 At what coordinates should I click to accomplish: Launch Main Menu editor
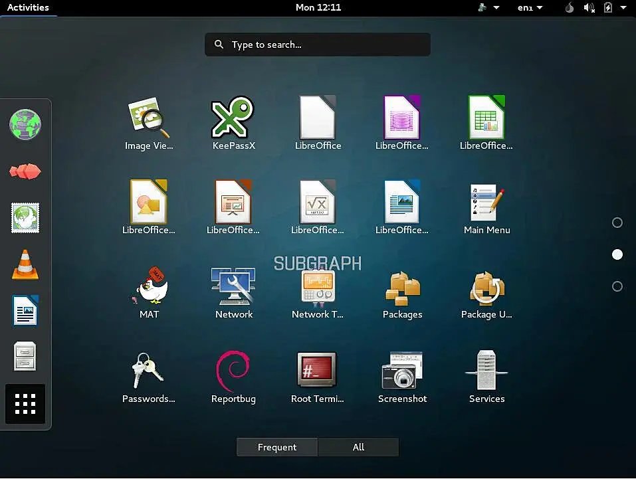(486, 208)
